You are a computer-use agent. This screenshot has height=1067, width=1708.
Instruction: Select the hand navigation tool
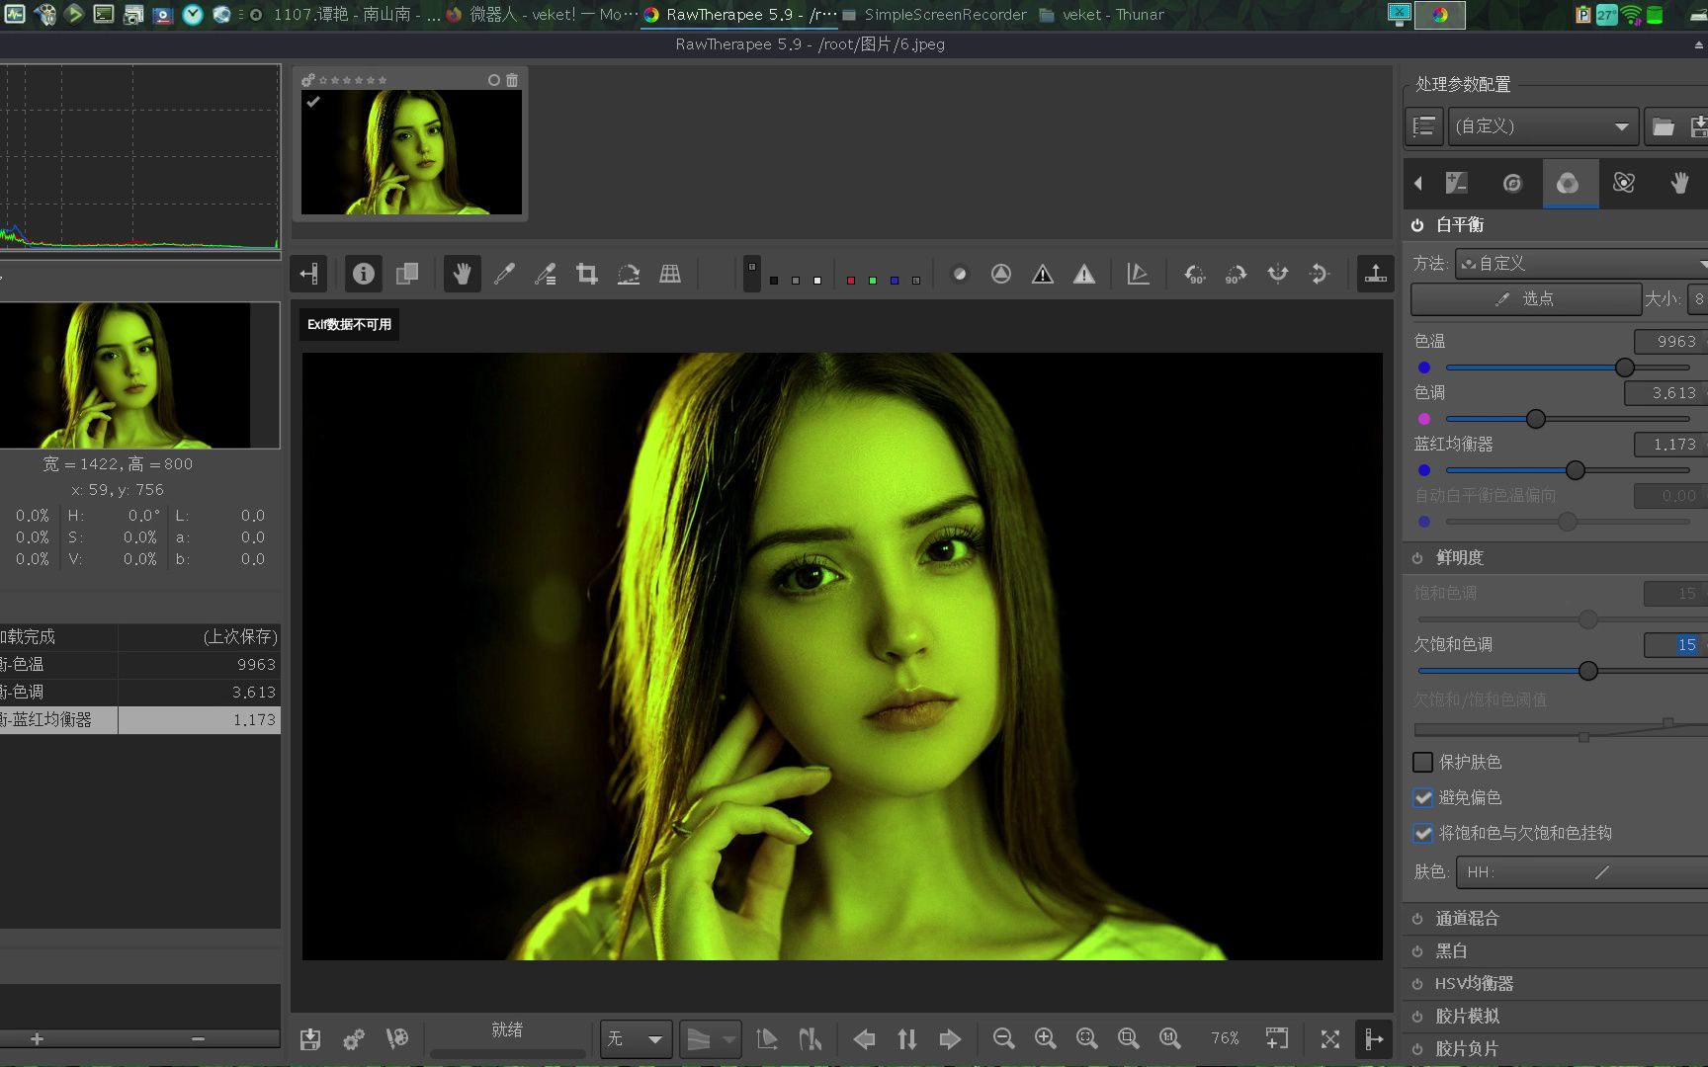[462, 274]
